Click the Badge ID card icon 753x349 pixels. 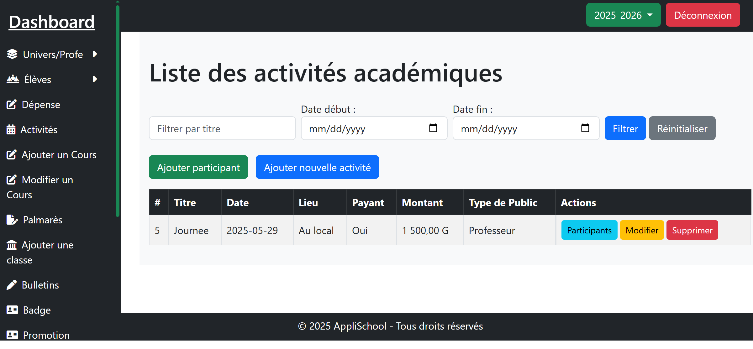point(12,310)
